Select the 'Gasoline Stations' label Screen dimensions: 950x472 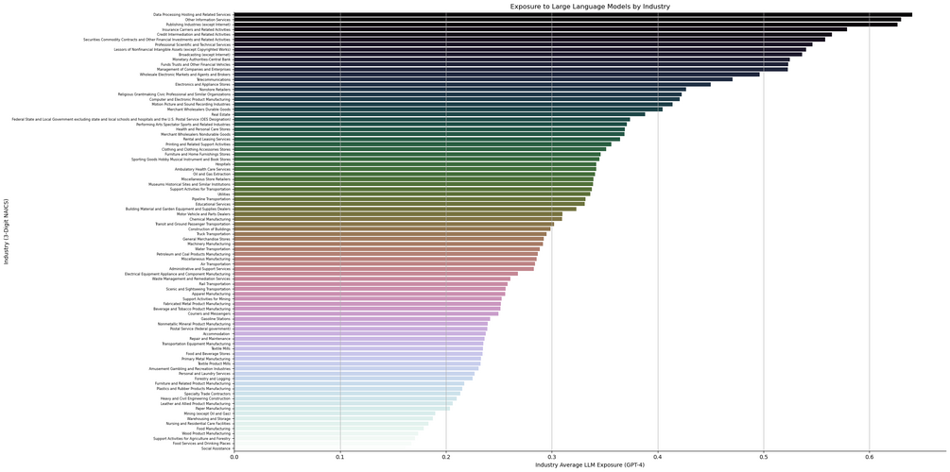coord(214,319)
